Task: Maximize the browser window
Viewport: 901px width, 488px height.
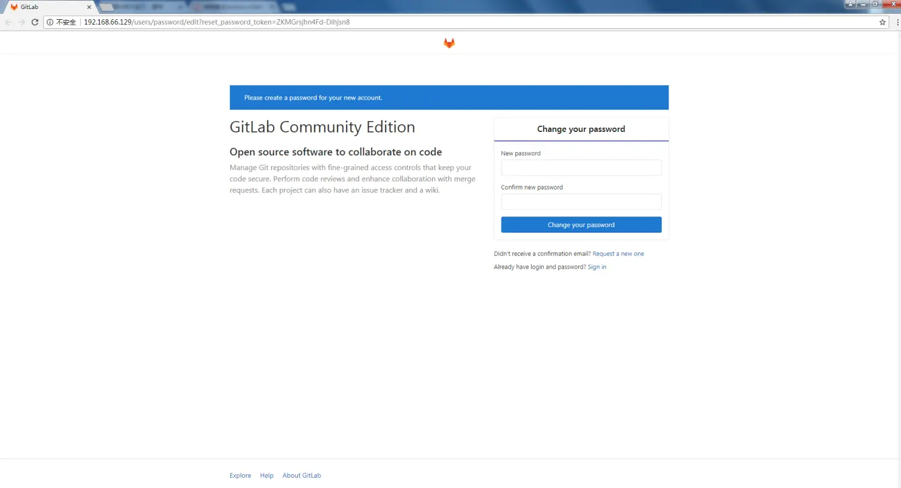Action: 875,4
